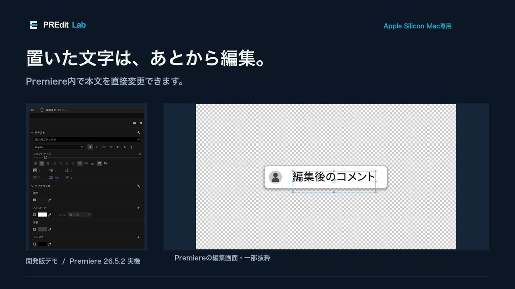
Task: Click Apple Silicon Mac専用 label
Action: click(417, 26)
